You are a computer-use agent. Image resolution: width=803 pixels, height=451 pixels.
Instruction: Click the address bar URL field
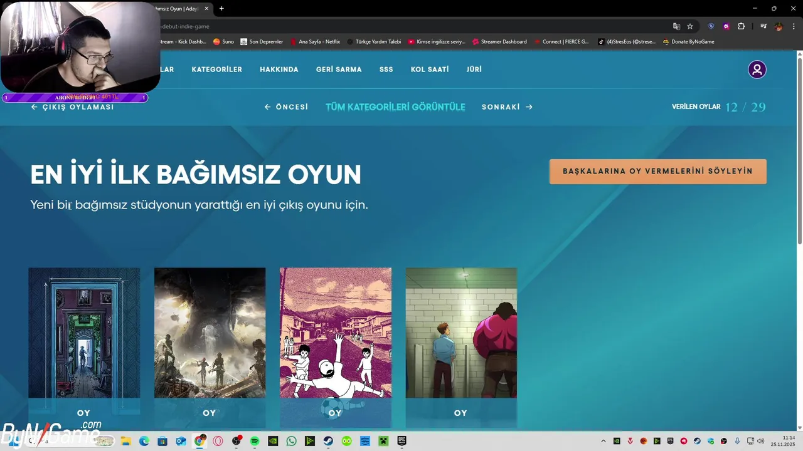(414, 26)
